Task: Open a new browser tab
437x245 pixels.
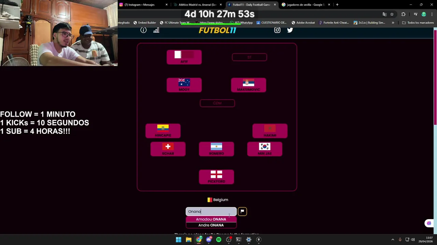Action: coord(337,5)
